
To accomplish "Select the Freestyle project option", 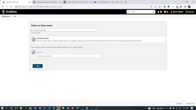I will click(x=98, y=39).
